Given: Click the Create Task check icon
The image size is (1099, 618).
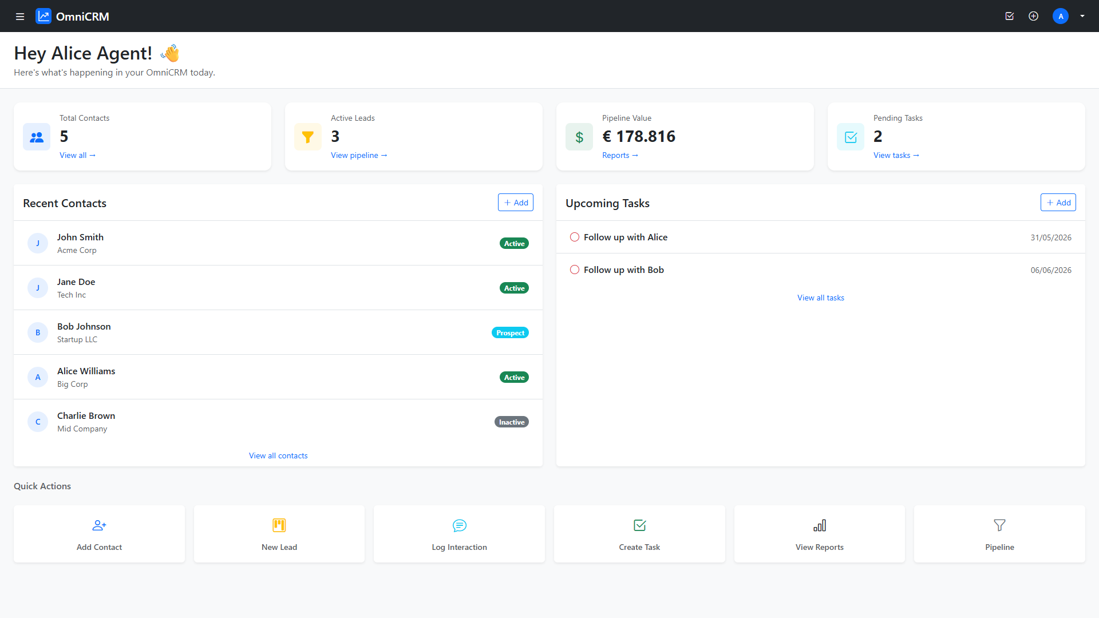Looking at the screenshot, I should tap(639, 525).
